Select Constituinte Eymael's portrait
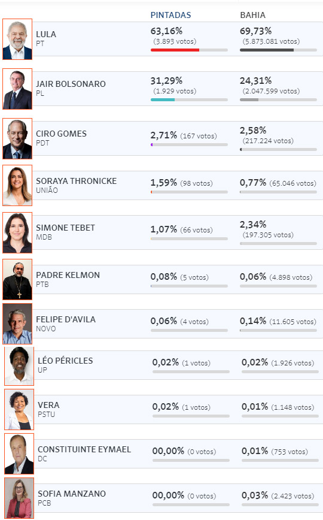This screenshot has width=323, height=520. click(19, 454)
